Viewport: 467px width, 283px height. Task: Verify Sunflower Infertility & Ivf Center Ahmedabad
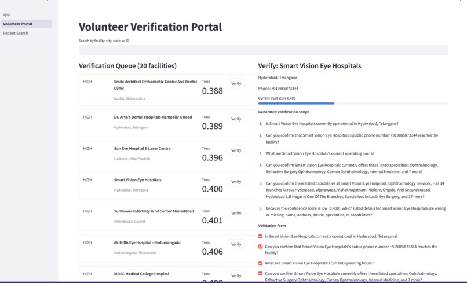pyautogui.click(x=236, y=213)
